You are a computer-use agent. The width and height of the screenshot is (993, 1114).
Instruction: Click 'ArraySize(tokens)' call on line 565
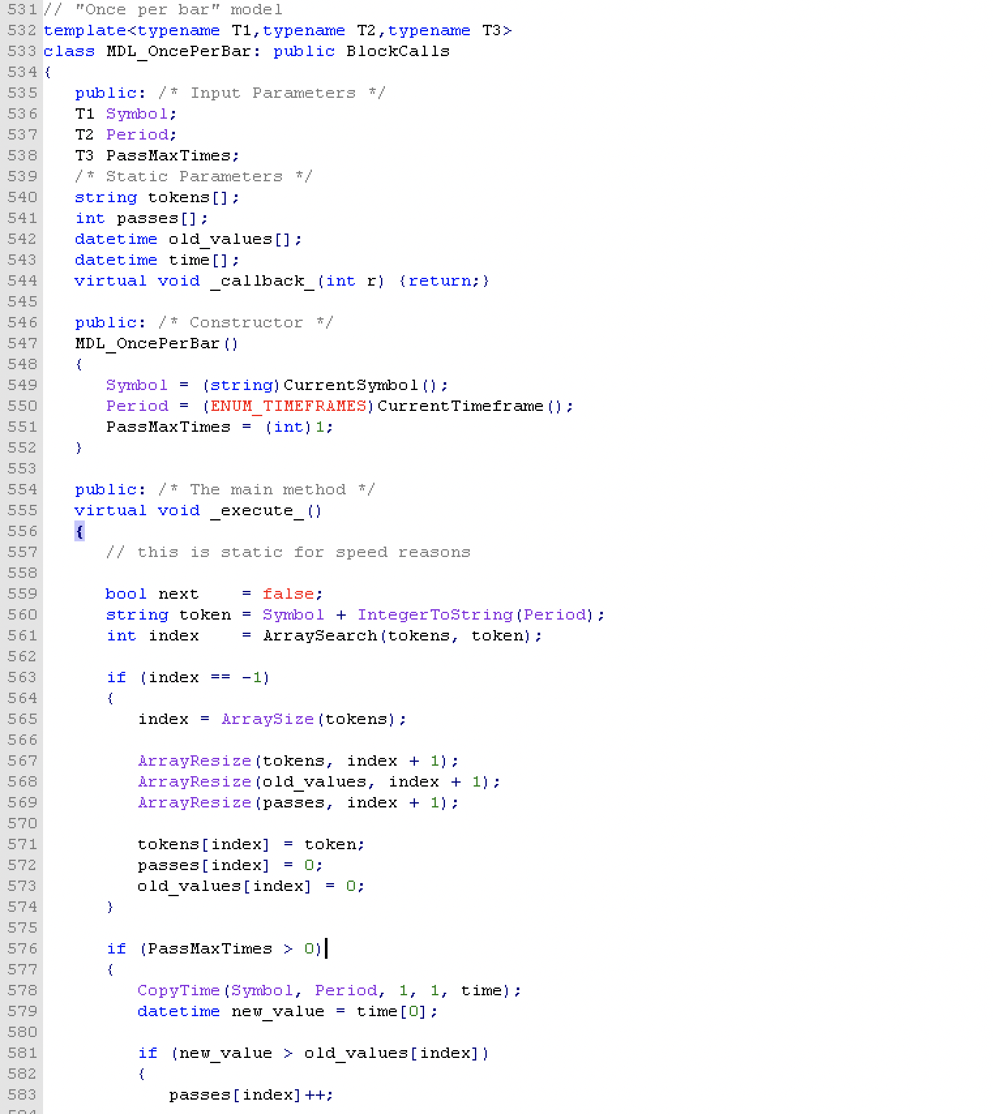(309, 719)
